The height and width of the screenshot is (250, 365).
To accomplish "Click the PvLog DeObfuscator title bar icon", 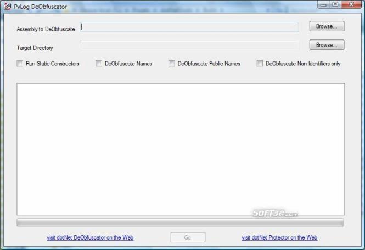I will tap(7, 7).
